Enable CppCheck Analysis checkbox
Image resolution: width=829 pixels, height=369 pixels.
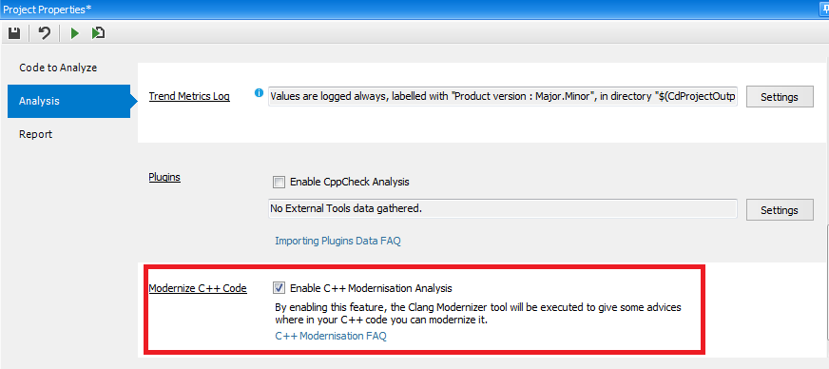click(x=279, y=183)
